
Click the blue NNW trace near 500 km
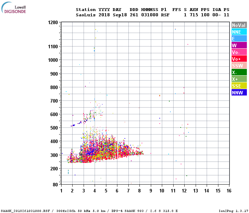pos(73,125)
